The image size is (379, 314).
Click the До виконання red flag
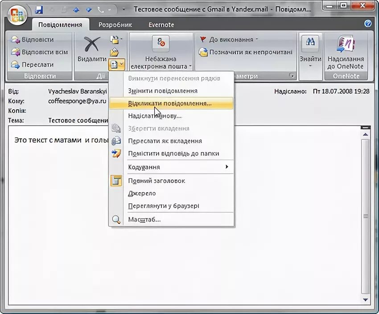click(203, 39)
